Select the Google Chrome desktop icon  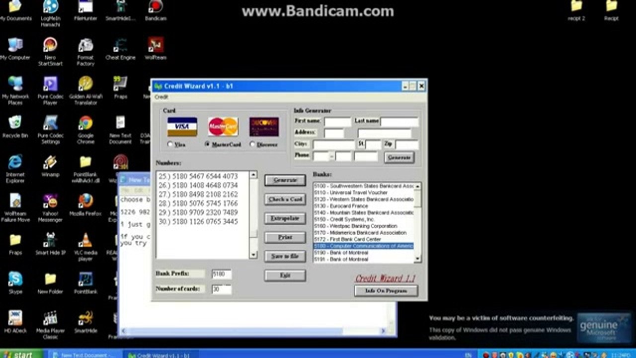click(85, 130)
